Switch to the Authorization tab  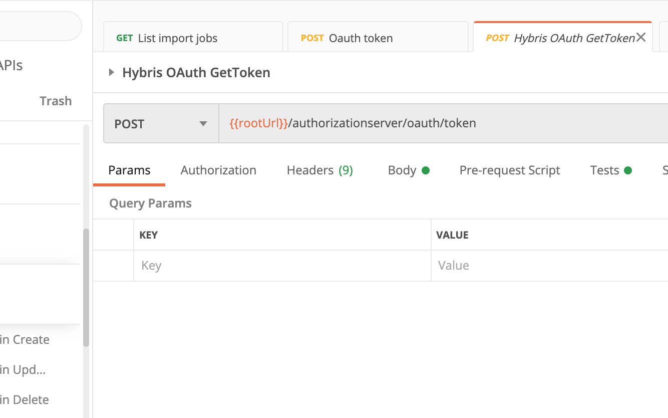218,170
